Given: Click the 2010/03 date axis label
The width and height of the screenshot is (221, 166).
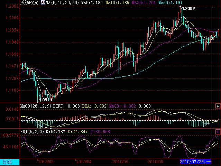Looking at the screenshot, I should tap(46, 162).
